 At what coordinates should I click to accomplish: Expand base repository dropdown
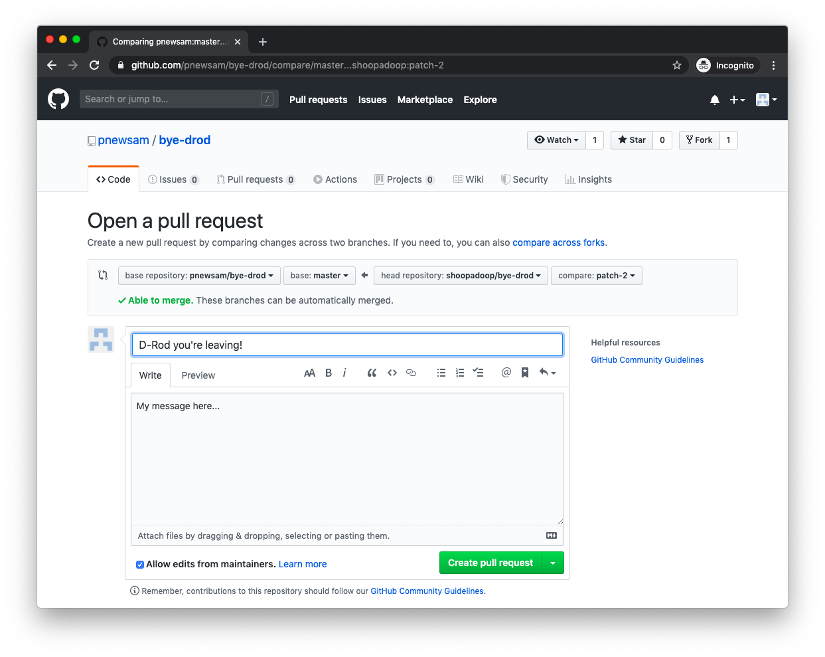point(199,276)
